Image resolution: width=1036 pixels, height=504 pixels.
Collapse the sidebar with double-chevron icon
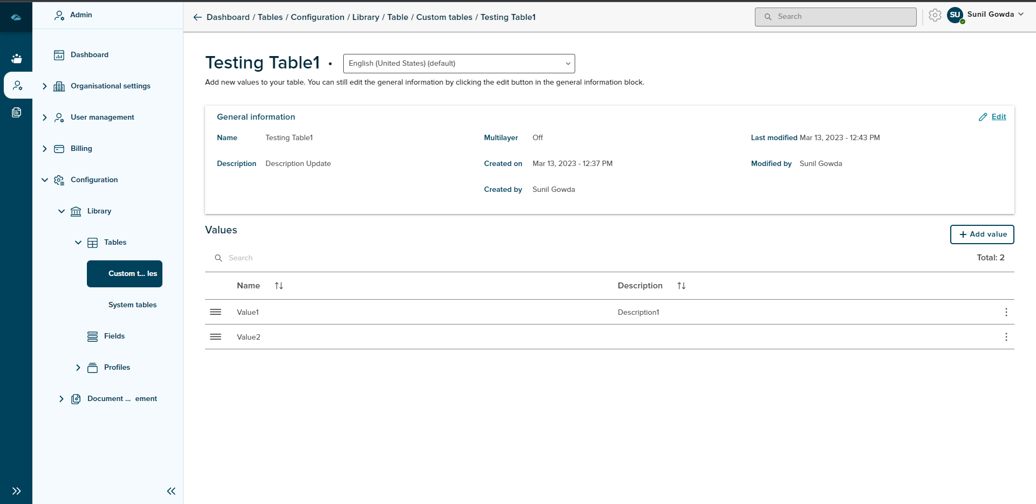pyautogui.click(x=171, y=491)
